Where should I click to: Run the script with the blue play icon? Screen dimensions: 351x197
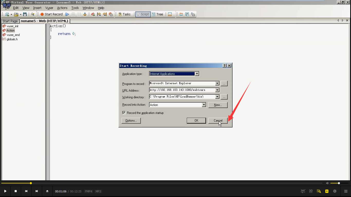[x=67, y=14]
